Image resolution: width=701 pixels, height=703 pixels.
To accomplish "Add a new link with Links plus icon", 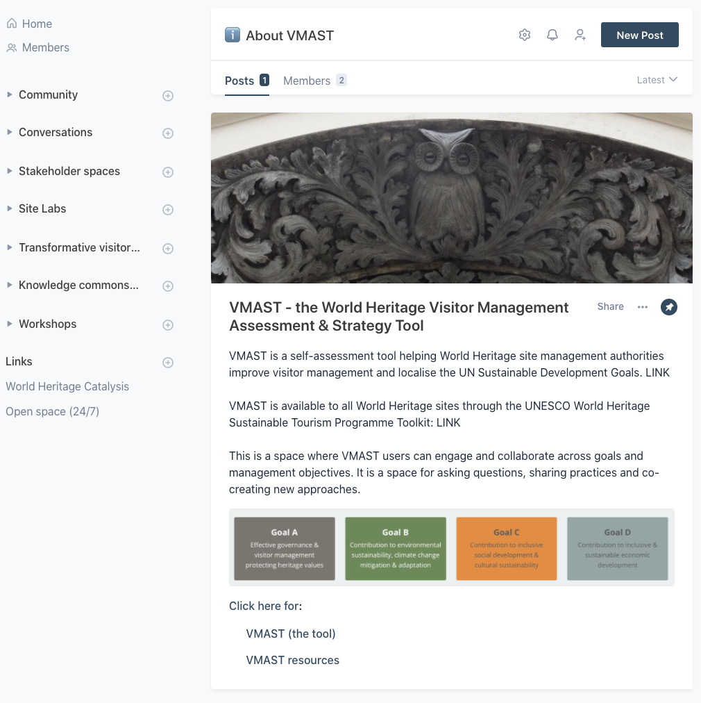I will point(168,363).
